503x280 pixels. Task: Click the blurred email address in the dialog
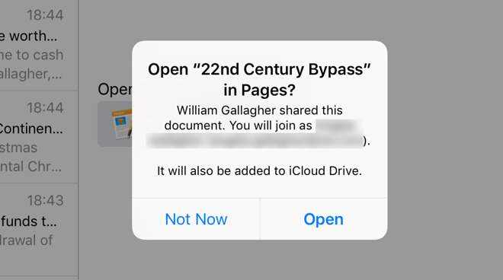point(255,141)
